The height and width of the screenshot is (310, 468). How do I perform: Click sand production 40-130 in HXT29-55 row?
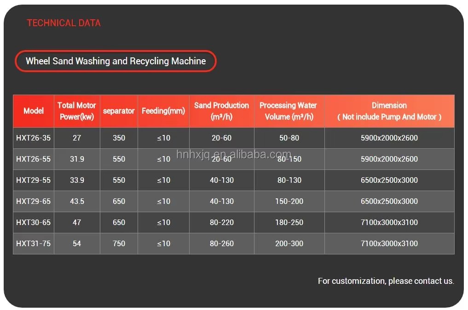point(221,180)
